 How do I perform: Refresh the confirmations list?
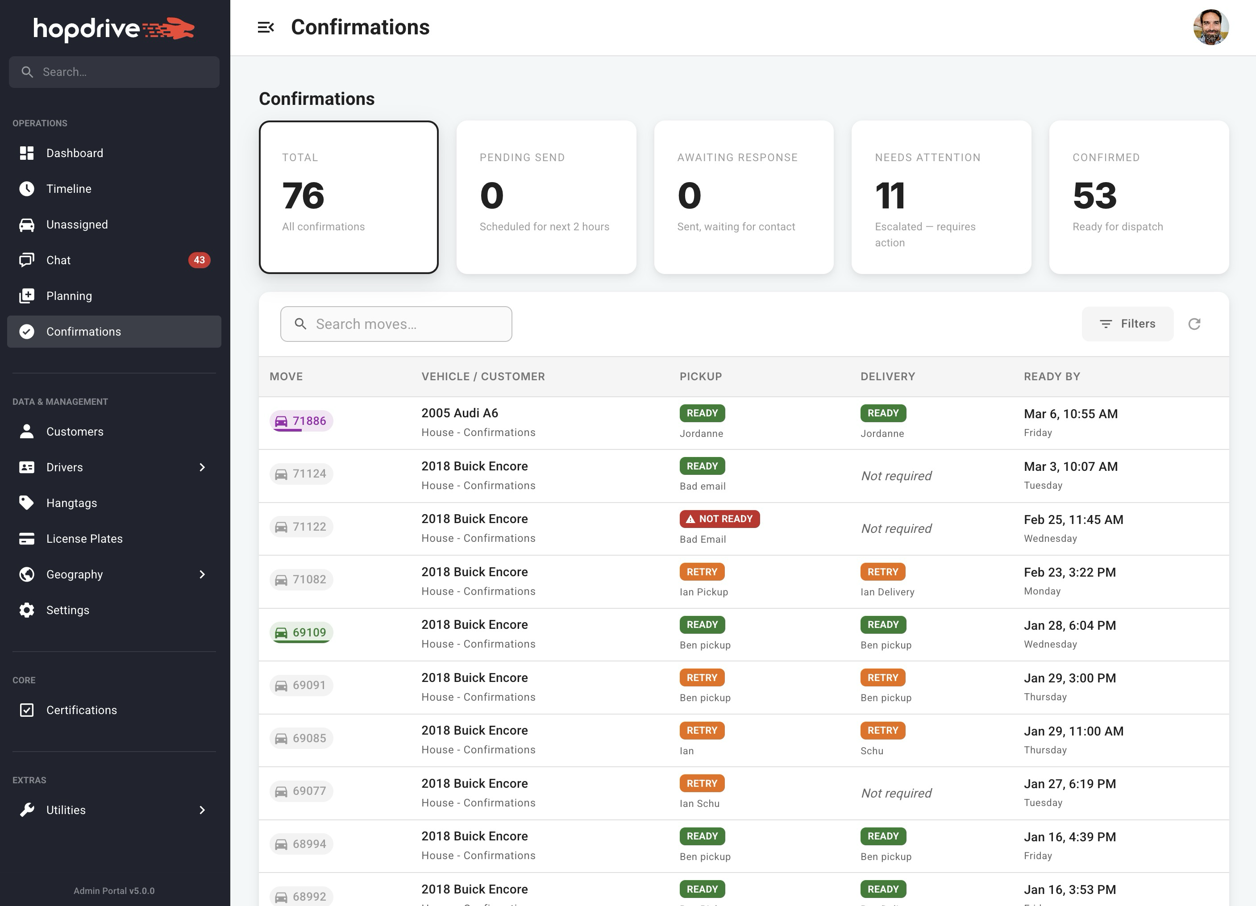coord(1194,324)
